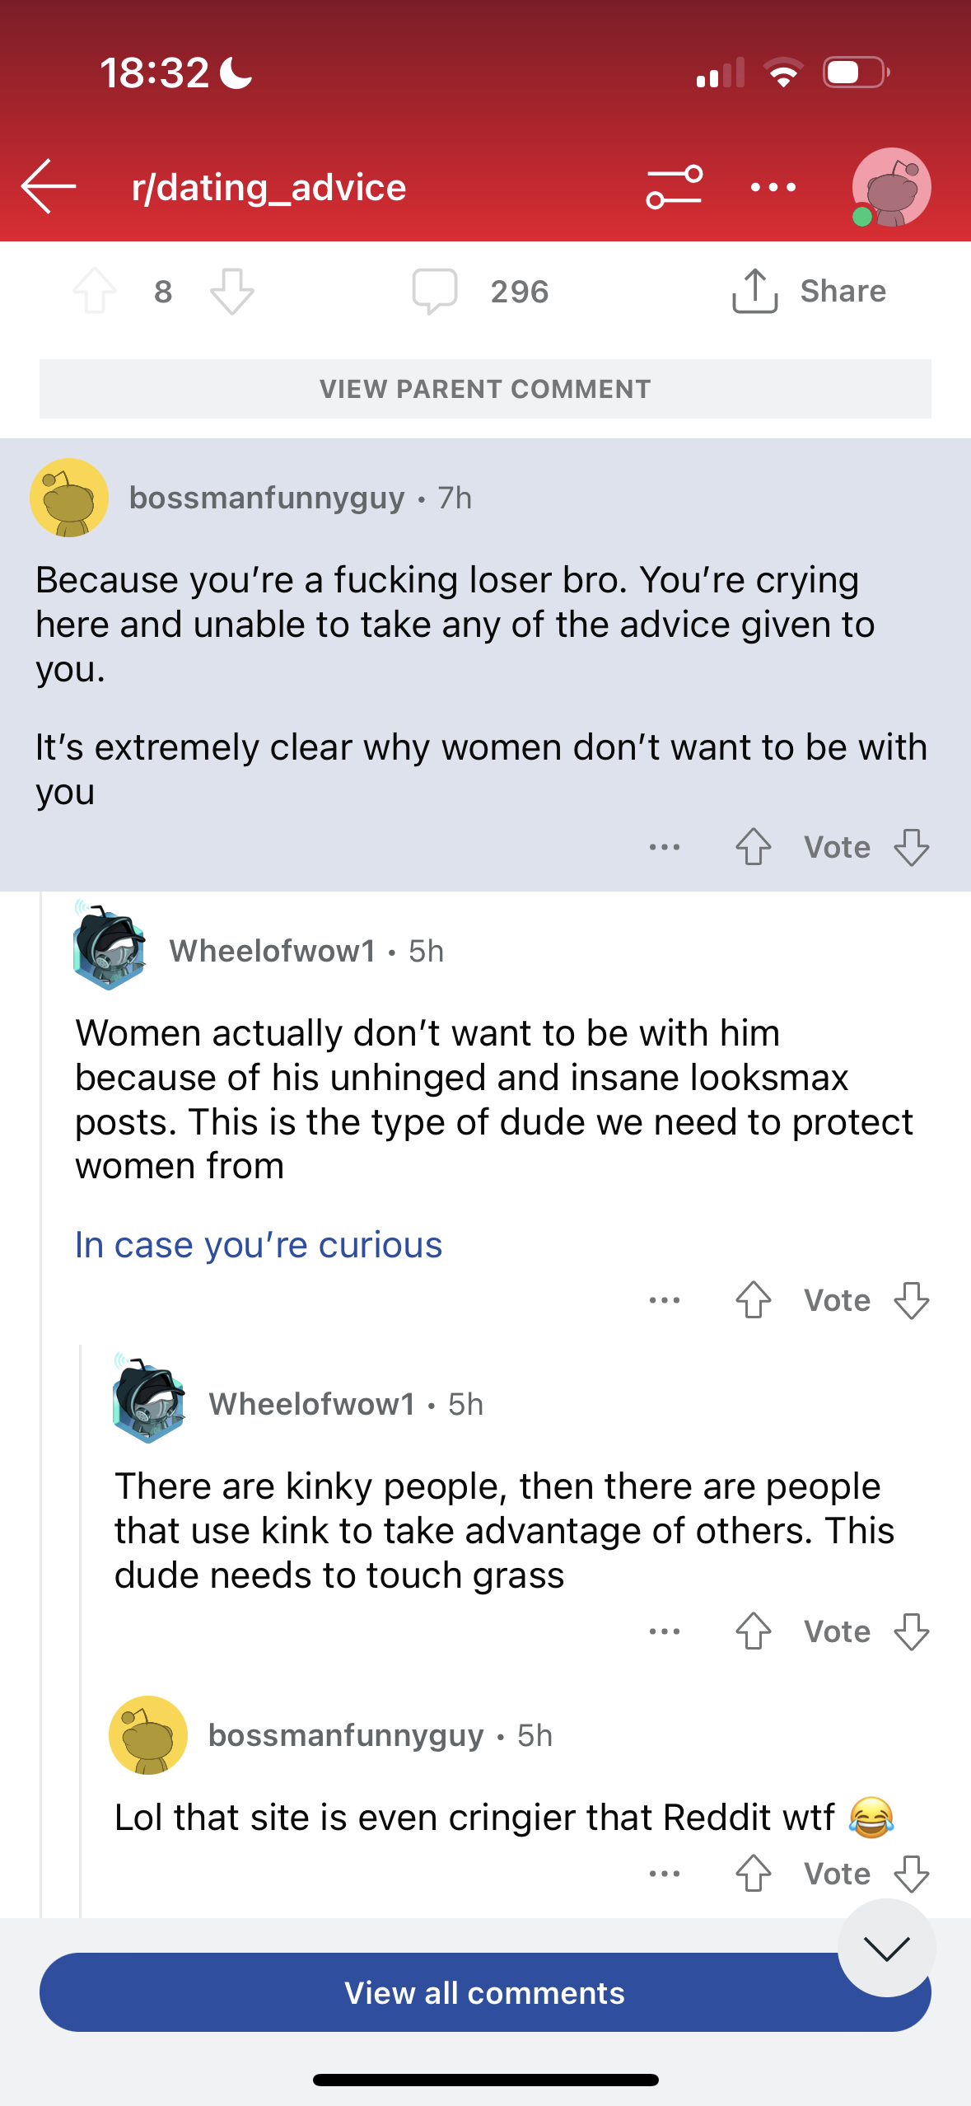The width and height of the screenshot is (971, 2106).
Task: Open options on Wheelofwow1's touch grass comment
Action: coord(665,1631)
